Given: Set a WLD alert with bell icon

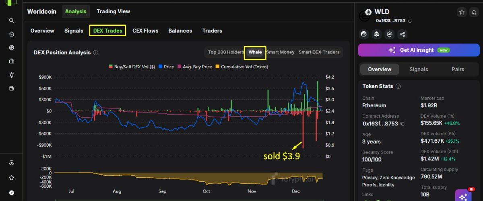Looking at the screenshot, I should [x=474, y=12].
